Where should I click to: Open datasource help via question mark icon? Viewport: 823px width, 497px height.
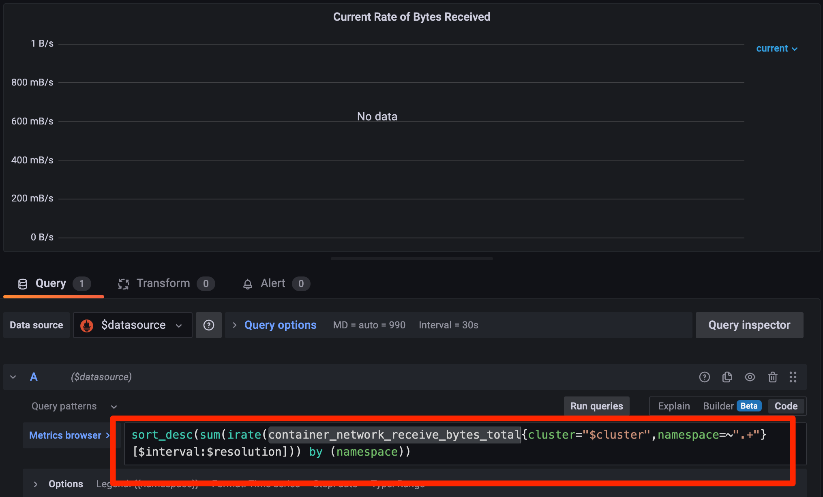coord(208,325)
